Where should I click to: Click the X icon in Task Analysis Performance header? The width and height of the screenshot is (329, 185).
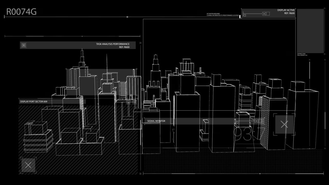(x=24, y=45)
